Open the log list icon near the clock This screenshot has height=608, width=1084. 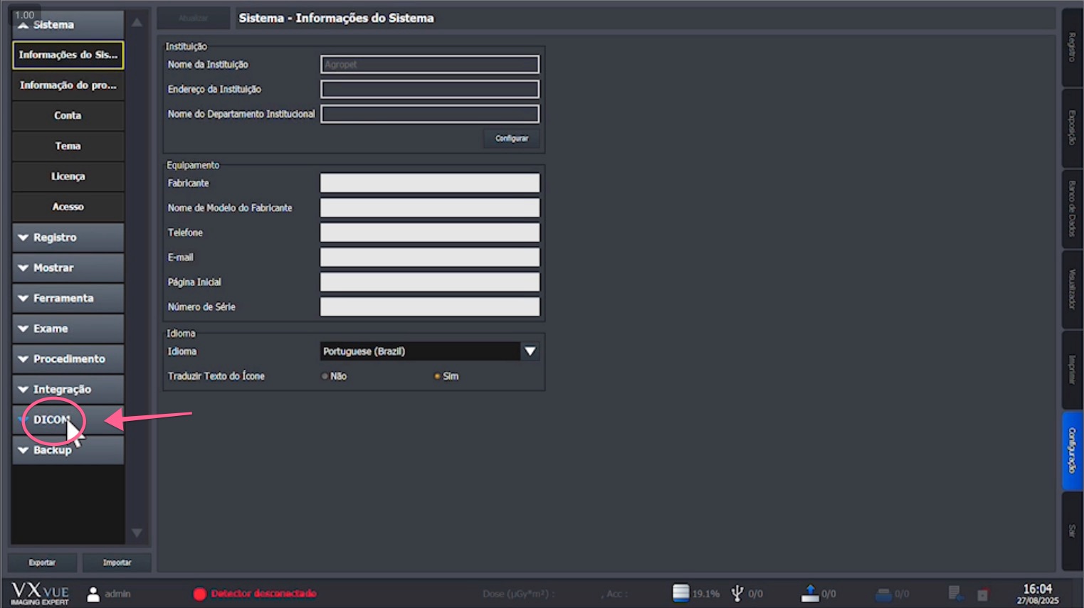954,592
